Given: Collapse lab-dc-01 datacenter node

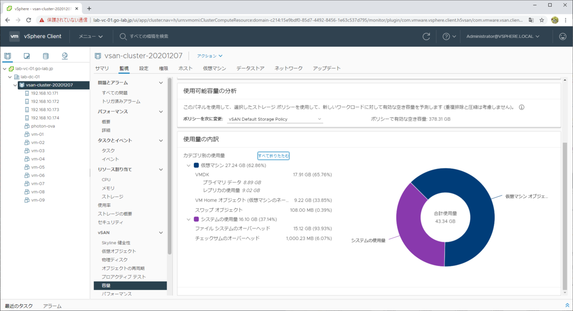Looking at the screenshot, I should 10,77.
